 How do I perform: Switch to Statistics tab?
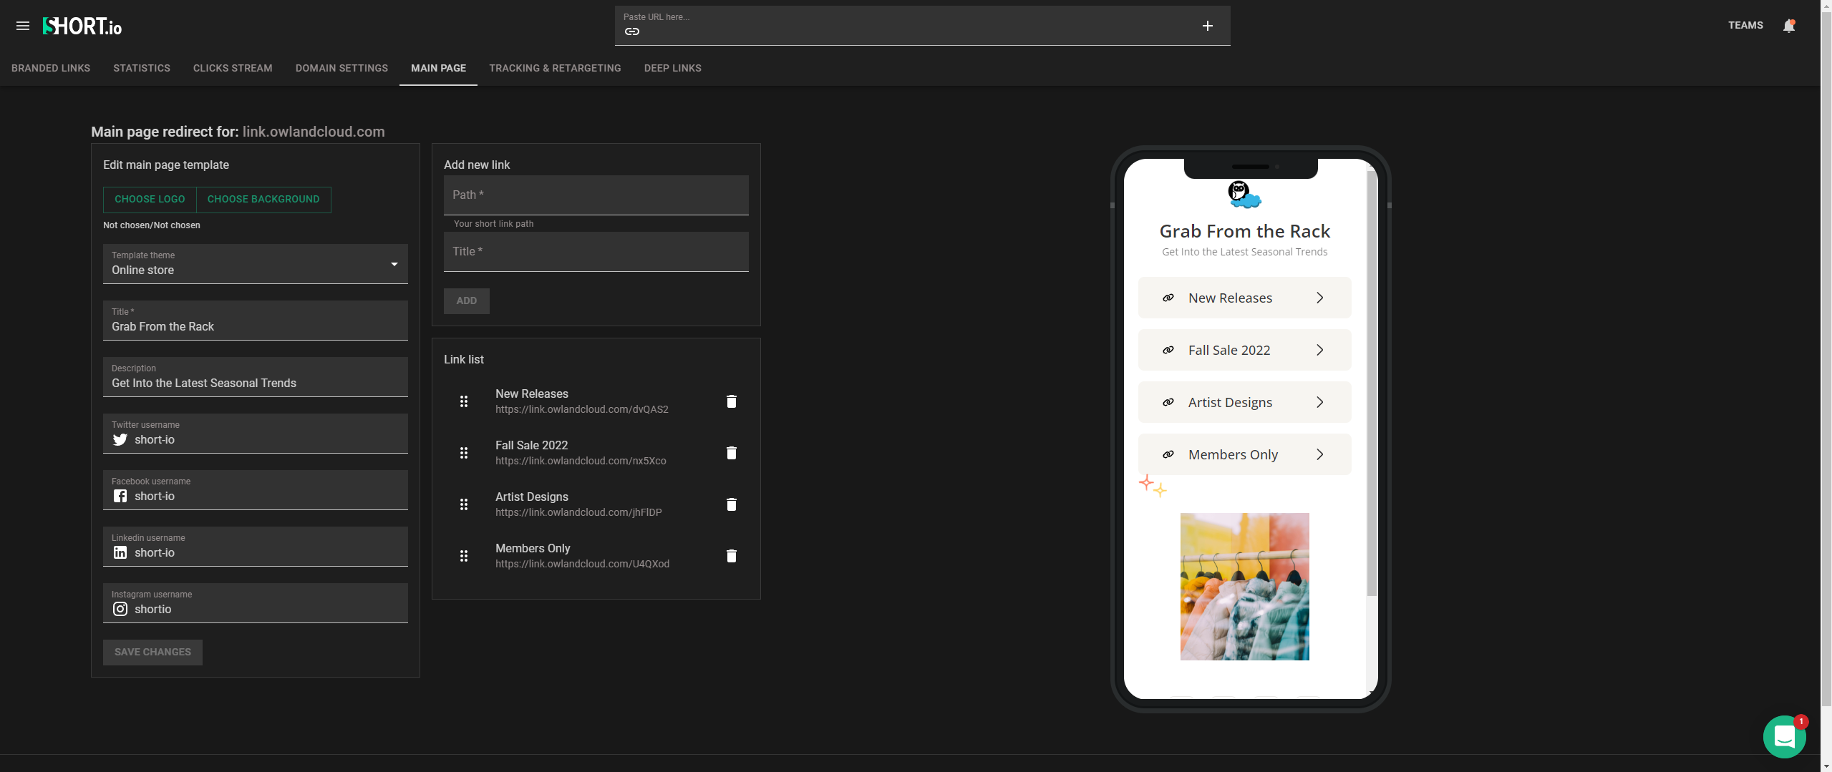tap(142, 68)
